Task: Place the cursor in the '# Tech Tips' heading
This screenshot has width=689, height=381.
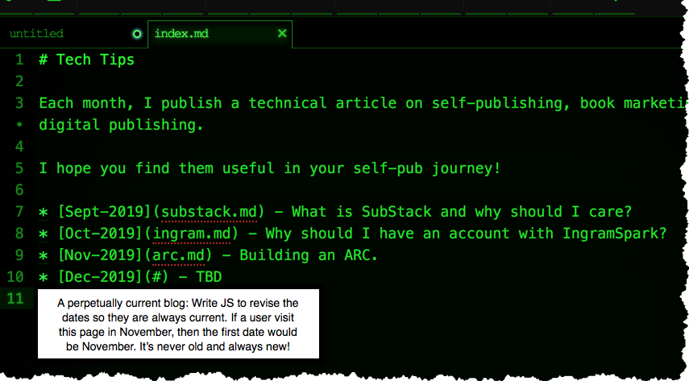Action: pos(86,60)
